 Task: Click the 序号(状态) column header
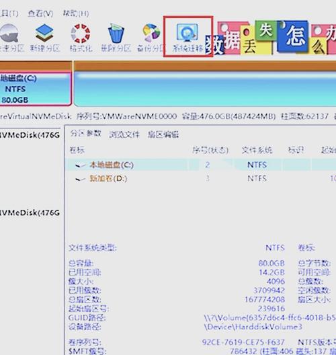210,150
